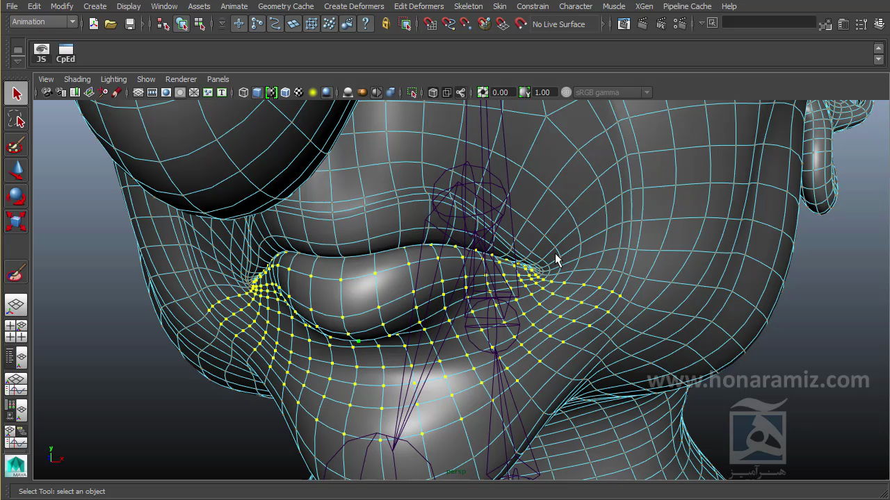Switch to single perspective view layout

click(17, 305)
